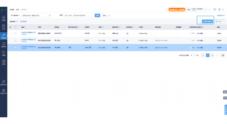Open the 10 per page size dropdown
This screenshot has height=124, width=227.
[x=193, y=55]
